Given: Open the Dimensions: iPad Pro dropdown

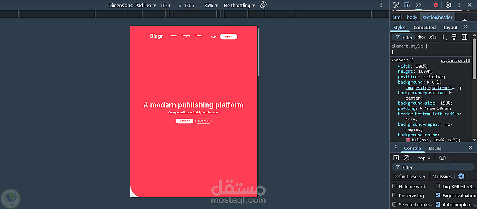Looking at the screenshot, I should coord(132,5).
